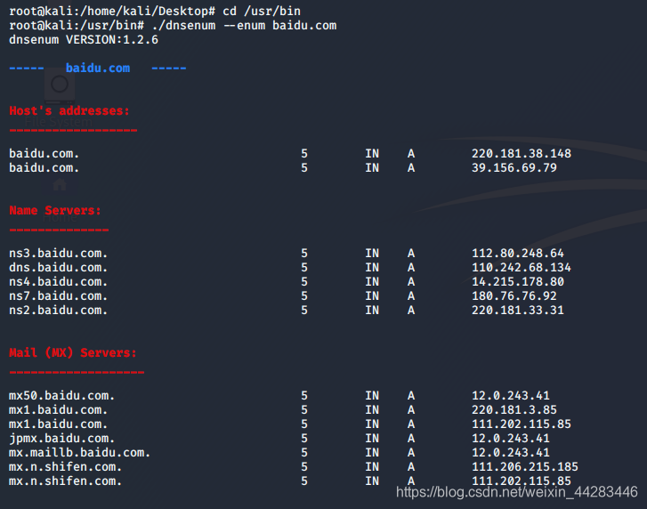The width and height of the screenshot is (647, 509).
Task: Select the 'dnsenum VERSION:1.2.6' line
Action: click(x=84, y=39)
